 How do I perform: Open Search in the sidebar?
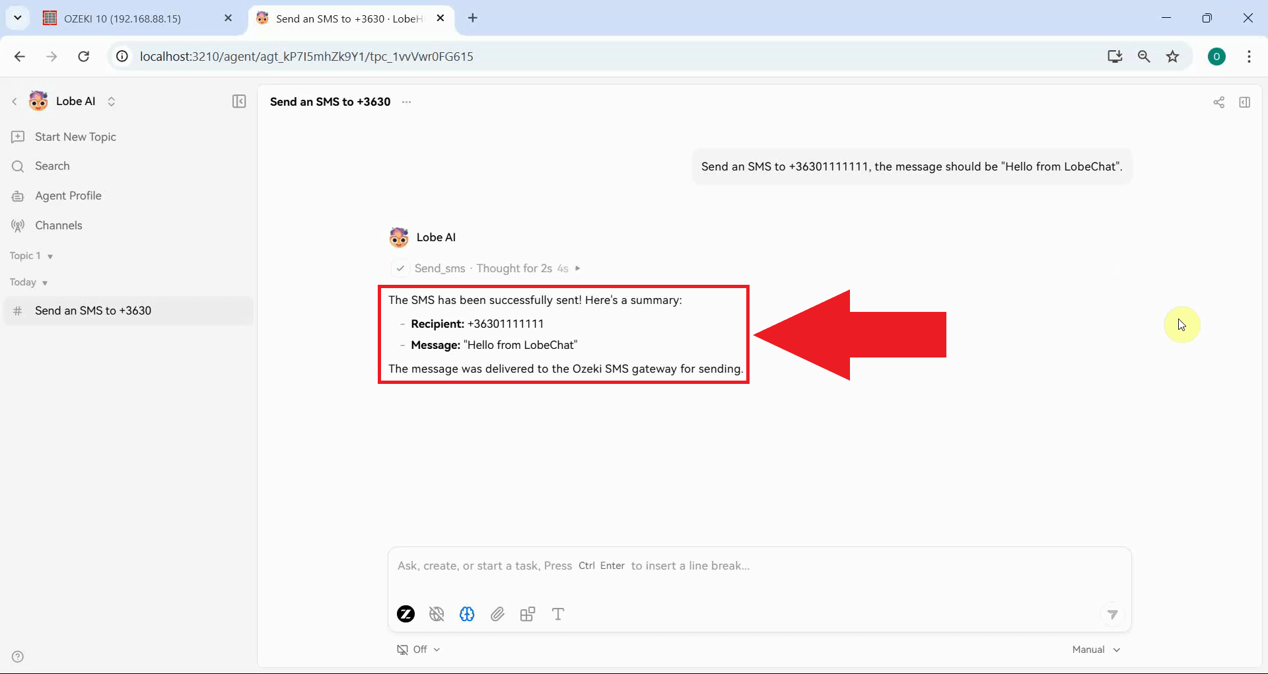129,166
